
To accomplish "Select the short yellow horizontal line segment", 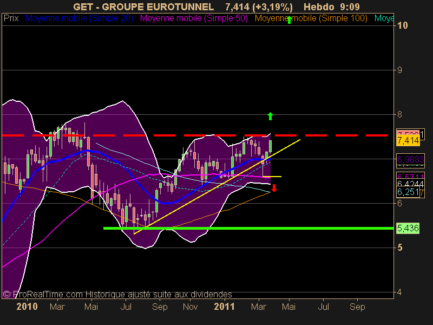I will 272,177.
